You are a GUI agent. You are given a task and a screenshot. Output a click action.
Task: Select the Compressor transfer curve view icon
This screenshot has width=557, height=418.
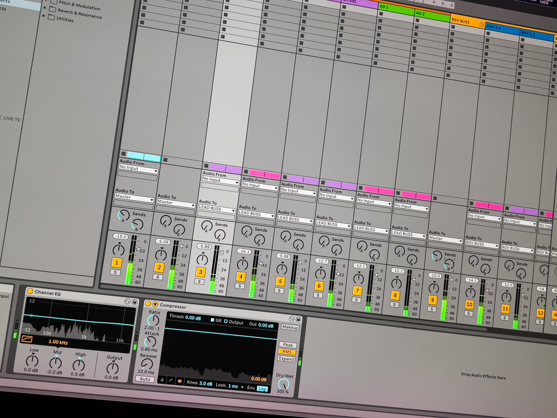pyautogui.click(x=171, y=380)
